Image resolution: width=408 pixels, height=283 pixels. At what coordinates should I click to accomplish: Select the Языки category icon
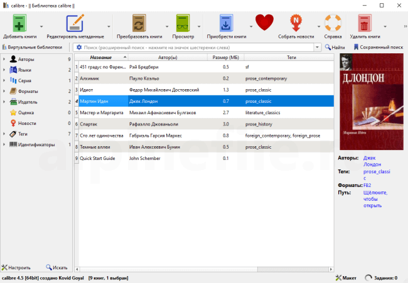(13, 70)
